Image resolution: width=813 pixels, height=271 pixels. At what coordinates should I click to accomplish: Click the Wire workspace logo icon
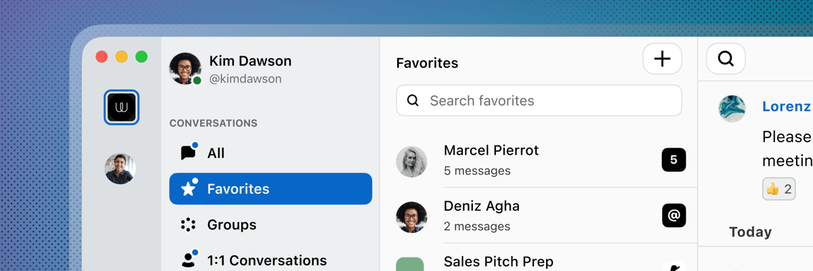pyautogui.click(x=121, y=107)
